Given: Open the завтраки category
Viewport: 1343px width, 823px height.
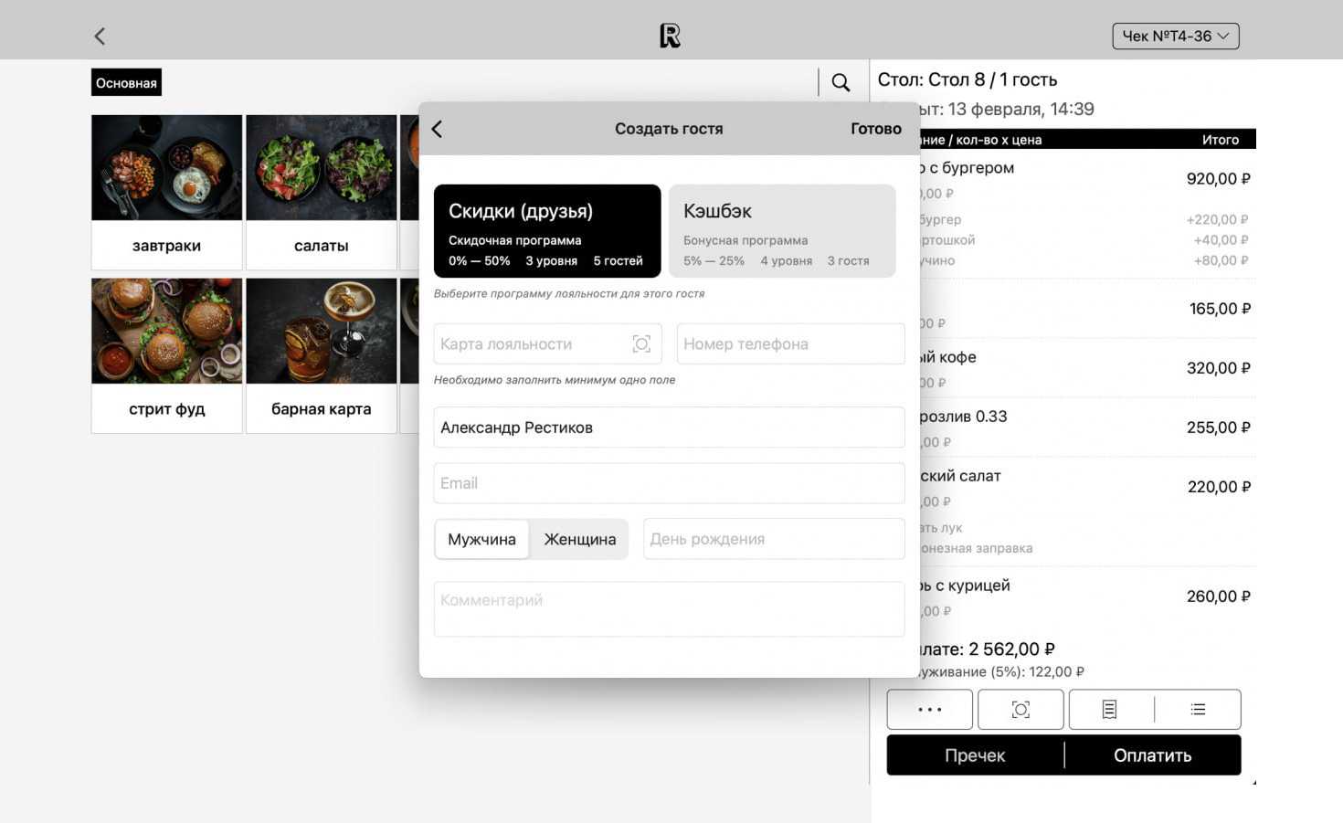Looking at the screenshot, I should click(x=166, y=192).
